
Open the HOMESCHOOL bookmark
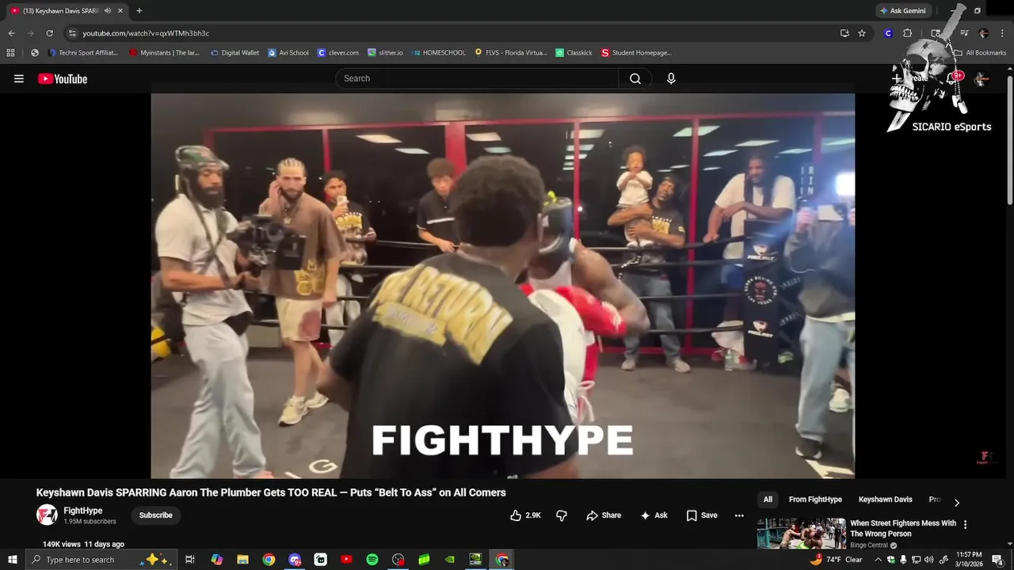coord(439,53)
